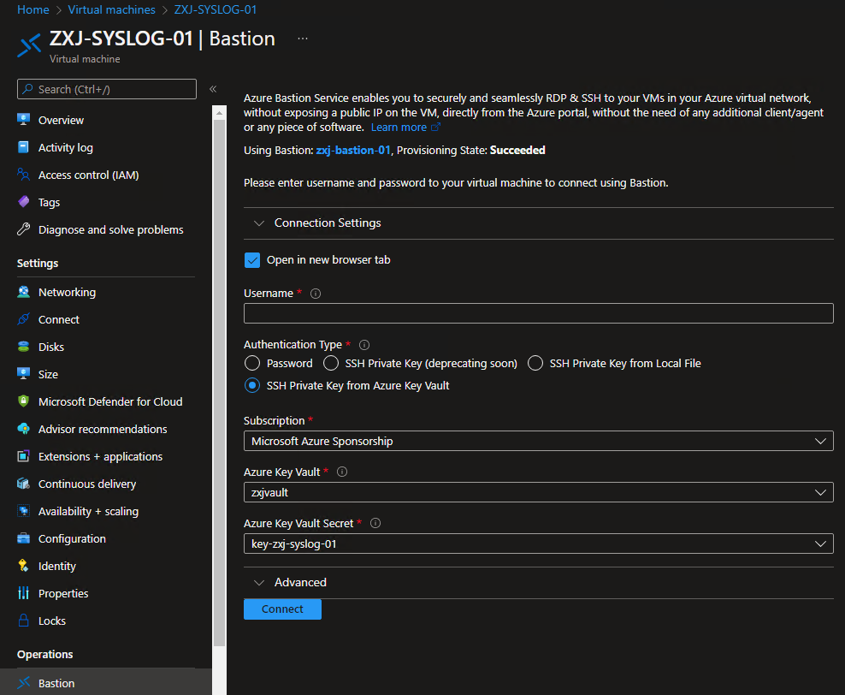Image resolution: width=845 pixels, height=695 pixels.
Task: Click the Tags icon in sidebar
Action: tap(23, 202)
